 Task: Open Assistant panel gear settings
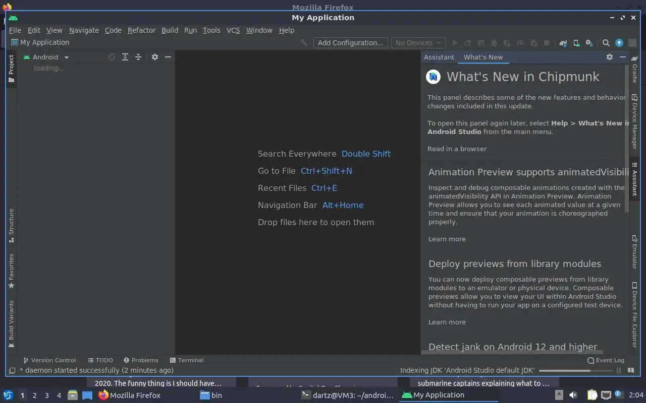[610, 57]
